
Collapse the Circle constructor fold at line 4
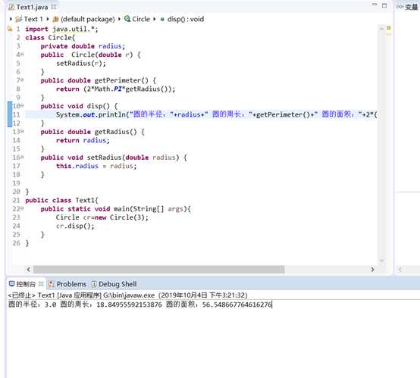coord(23,55)
